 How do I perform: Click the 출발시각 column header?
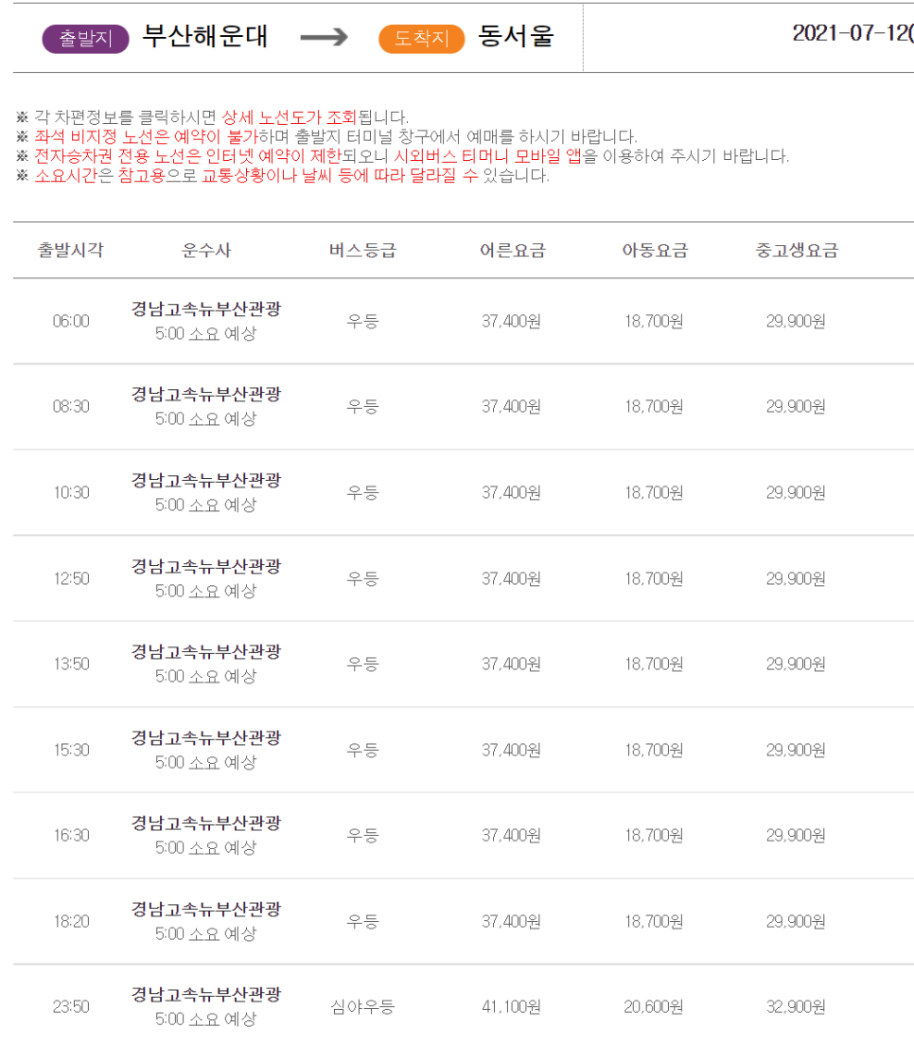point(71,251)
